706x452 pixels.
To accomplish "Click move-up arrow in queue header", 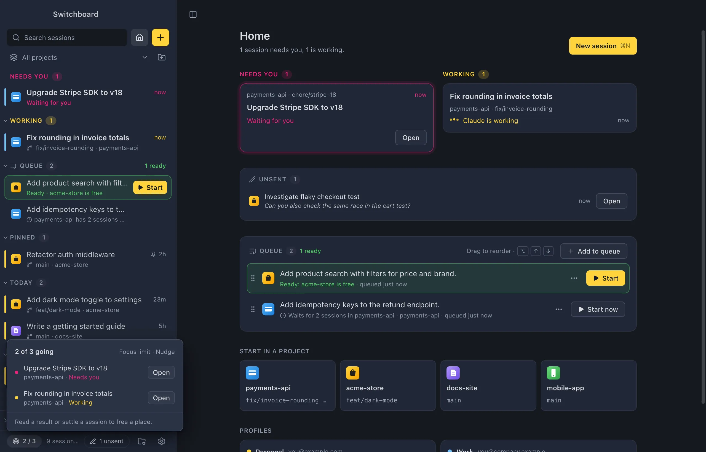I will click(x=536, y=251).
